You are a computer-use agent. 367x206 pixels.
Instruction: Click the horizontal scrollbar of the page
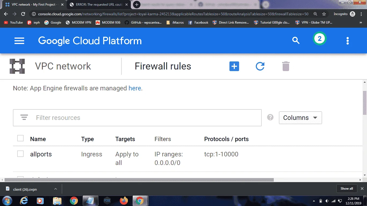[x=139, y=180]
